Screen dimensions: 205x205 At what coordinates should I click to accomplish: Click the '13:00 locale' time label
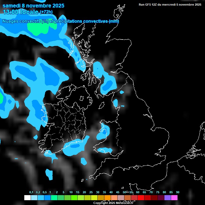point(20,12)
